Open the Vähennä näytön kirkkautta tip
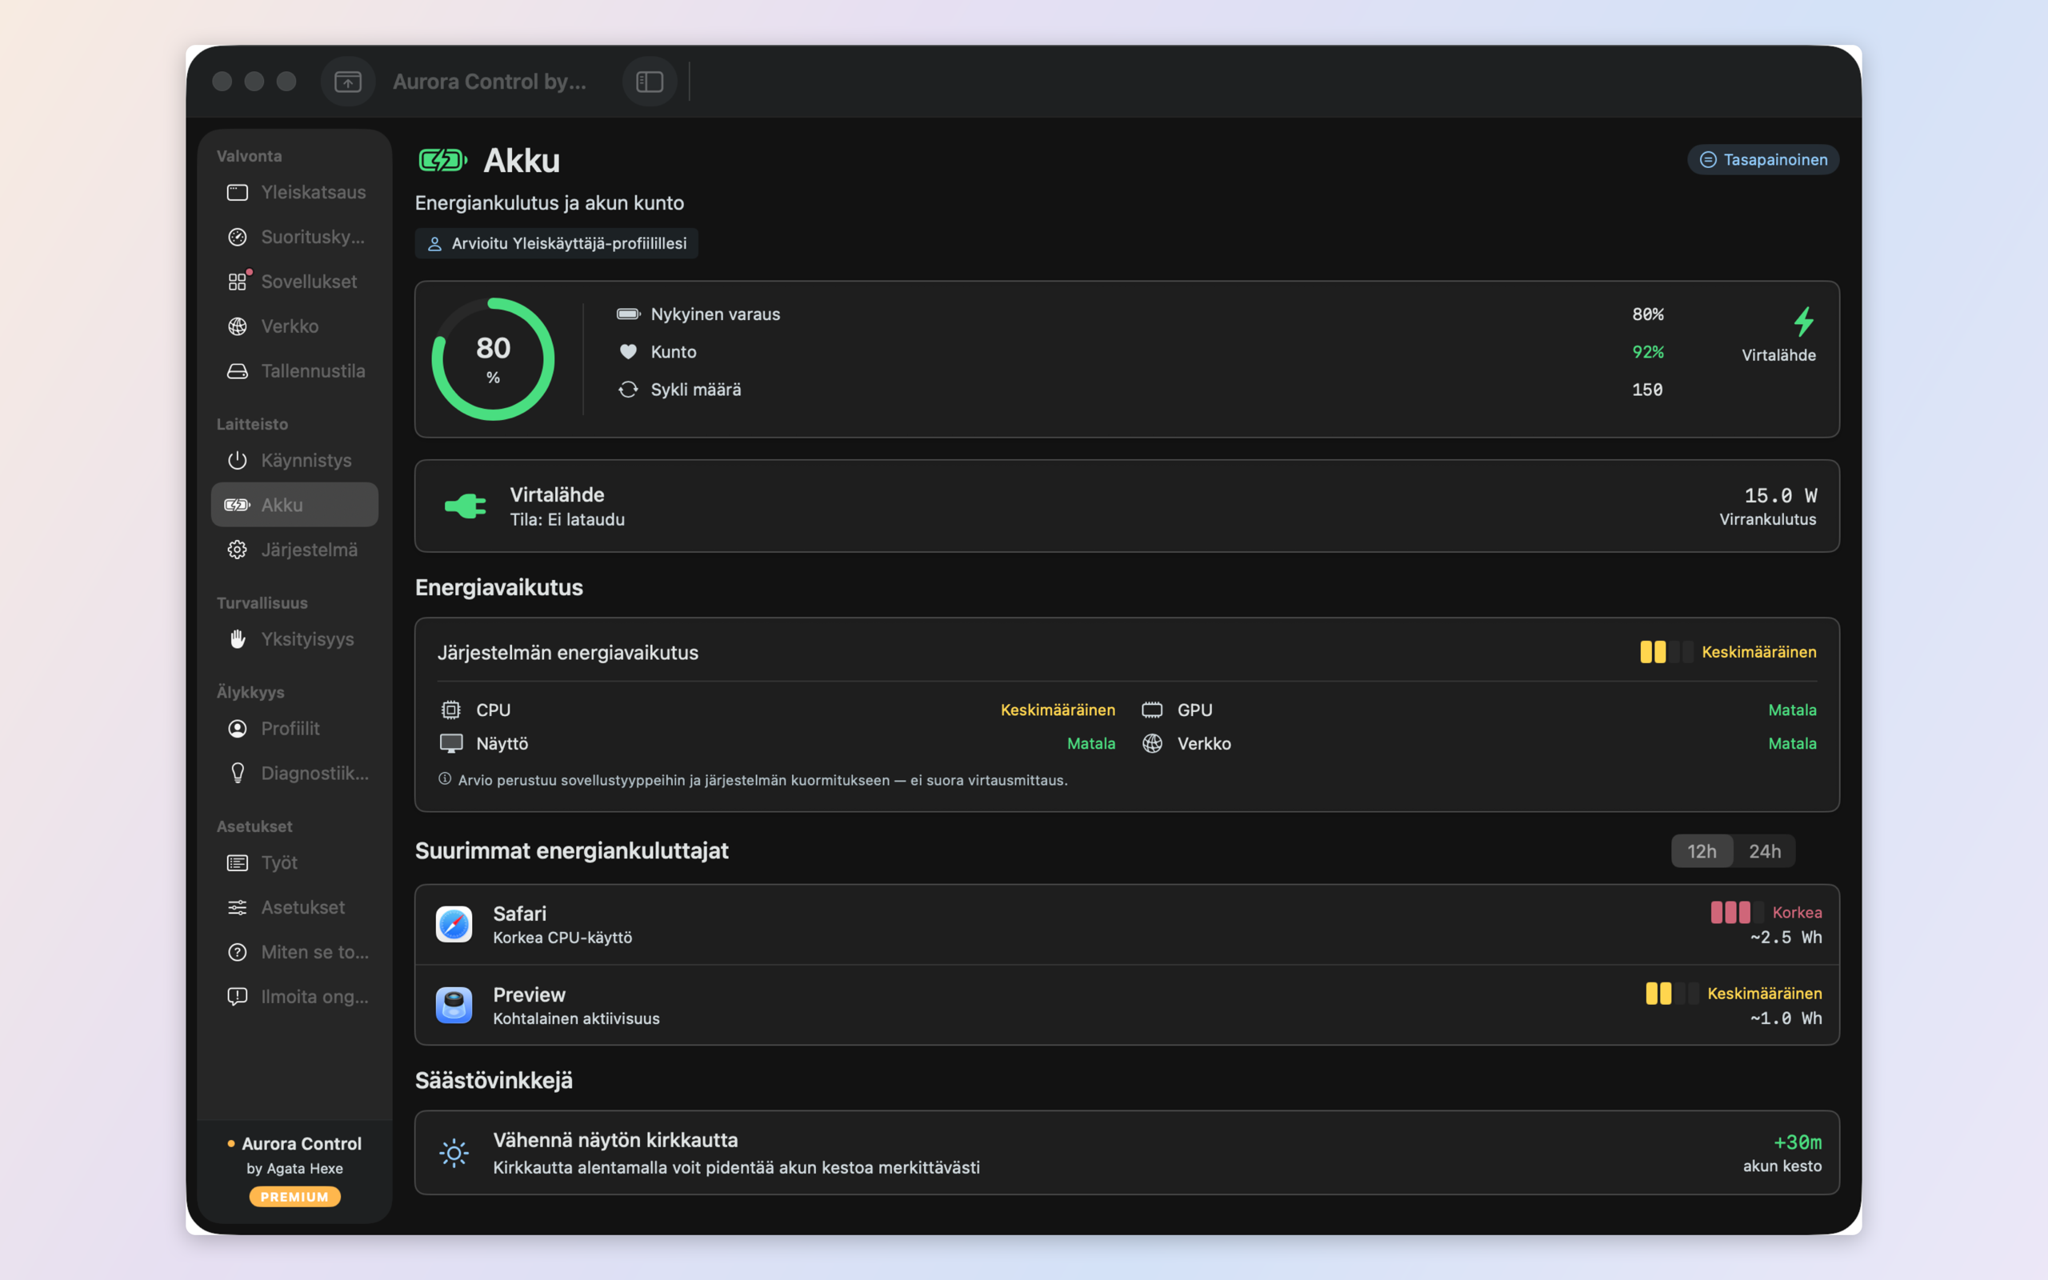This screenshot has width=2048, height=1280. click(1126, 1152)
